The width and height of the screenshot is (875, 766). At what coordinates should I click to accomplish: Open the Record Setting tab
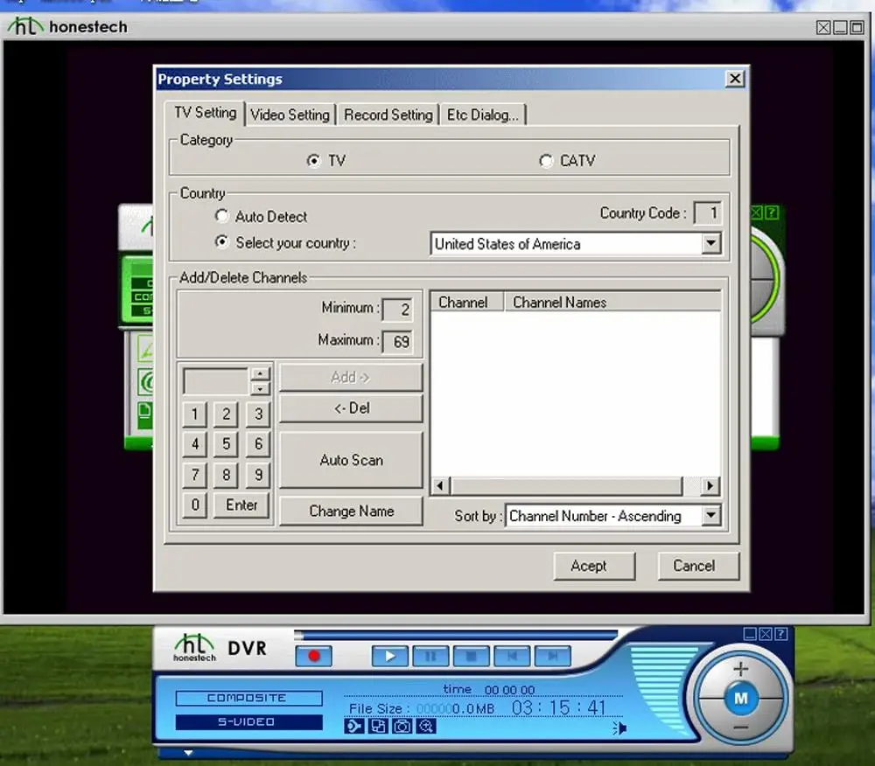click(388, 115)
